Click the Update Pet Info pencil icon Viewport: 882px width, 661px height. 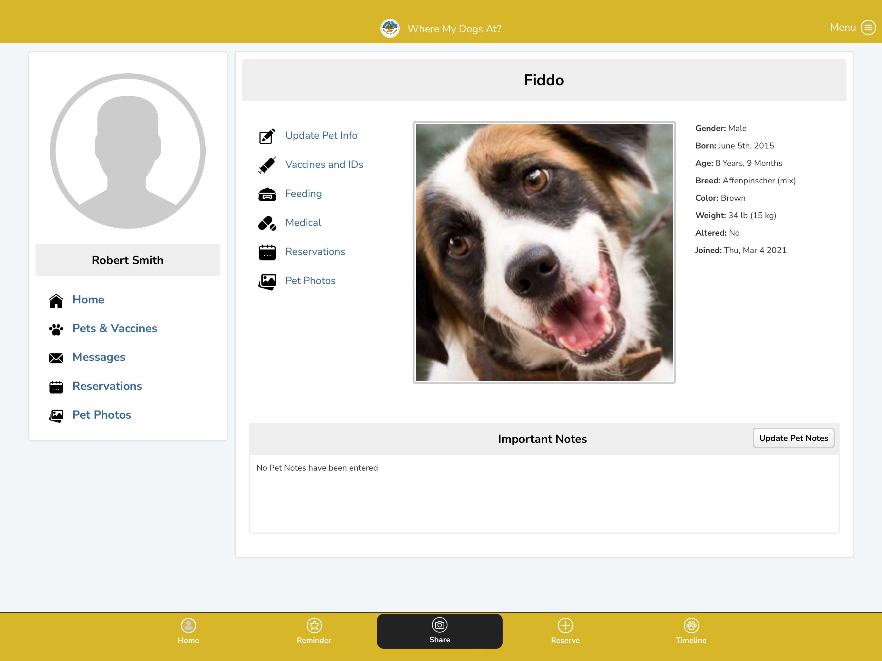tap(267, 136)
